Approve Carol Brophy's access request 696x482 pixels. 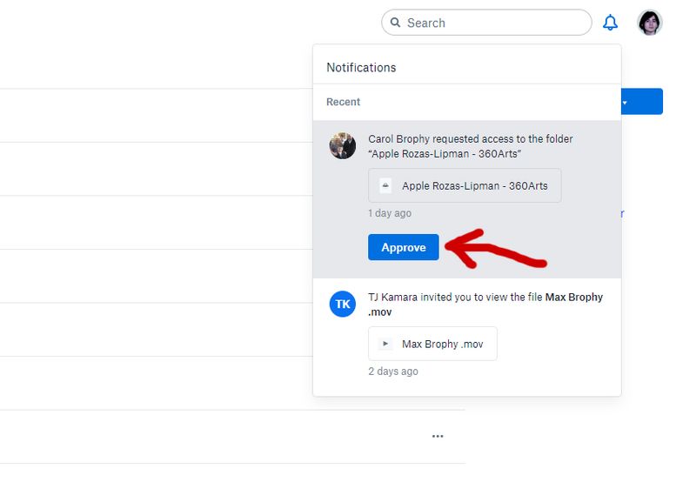tap(404, 247)
